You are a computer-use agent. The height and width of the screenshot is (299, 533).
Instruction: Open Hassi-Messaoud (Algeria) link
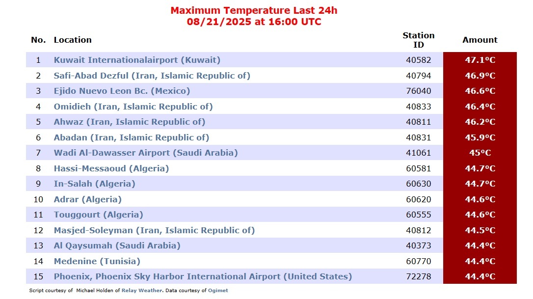click(x=111, y=168)
